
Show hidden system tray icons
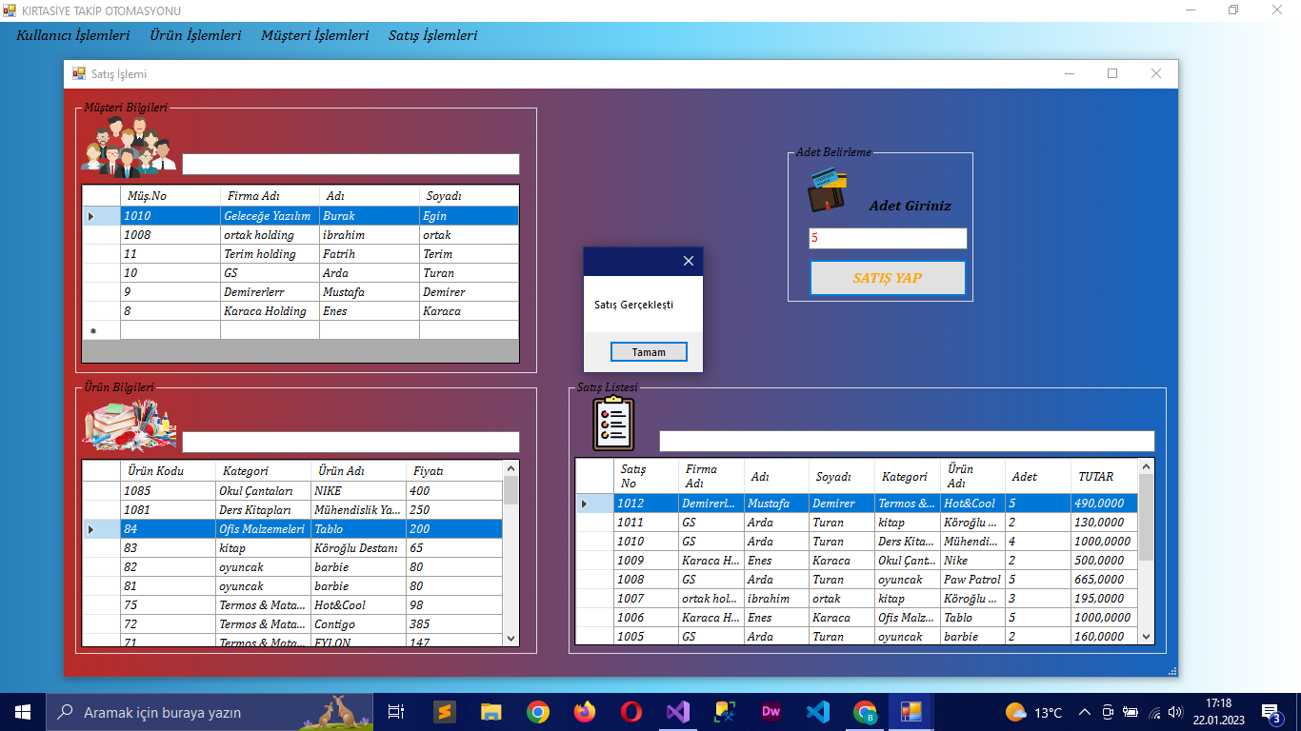(x=1084, y=712)
